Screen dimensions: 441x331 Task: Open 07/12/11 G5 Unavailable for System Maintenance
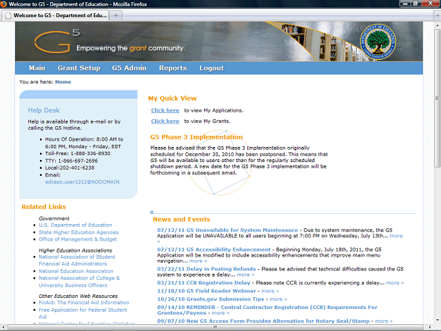tap(227, 230)
